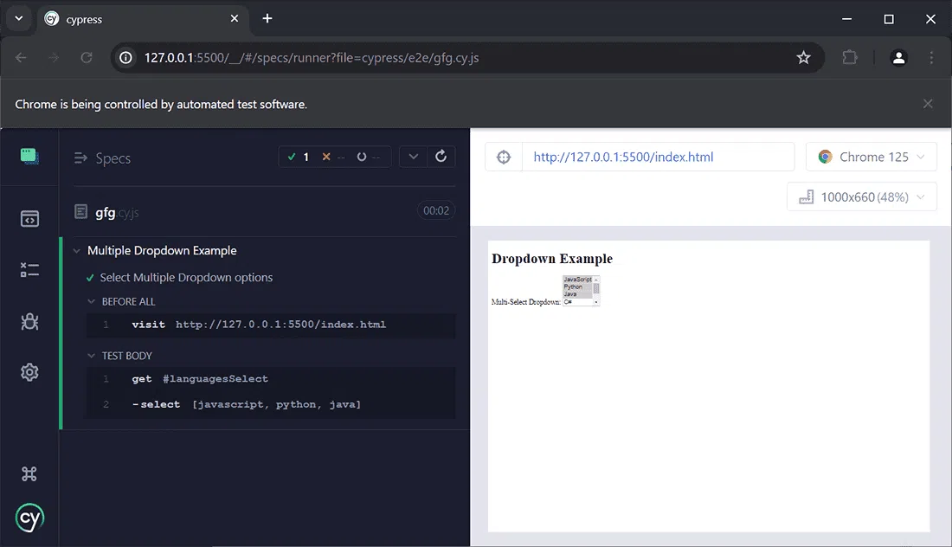The height and width of the screenshot is (547, 952).
Task: Click the selector playground crosshair icon
Action: click(504, 158)
